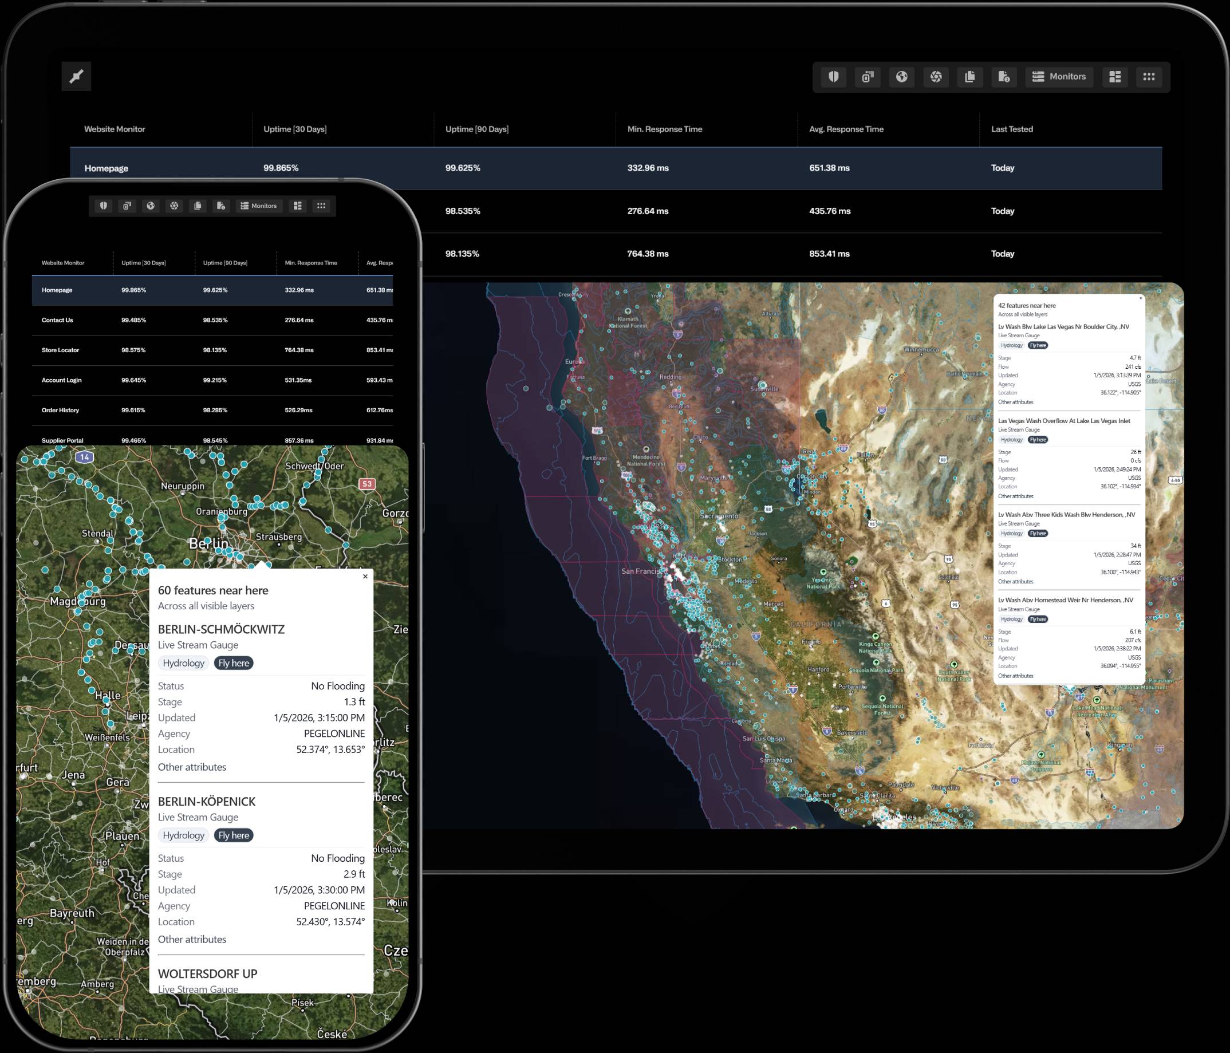The image size is (1230, 1053).
Task: Expand Other attributes under BERLIN-KÖPENICK
Action: [192, 939]
